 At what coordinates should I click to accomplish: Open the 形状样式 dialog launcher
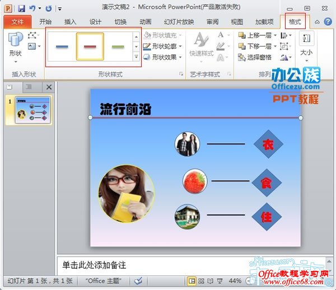tap(181, 74)
